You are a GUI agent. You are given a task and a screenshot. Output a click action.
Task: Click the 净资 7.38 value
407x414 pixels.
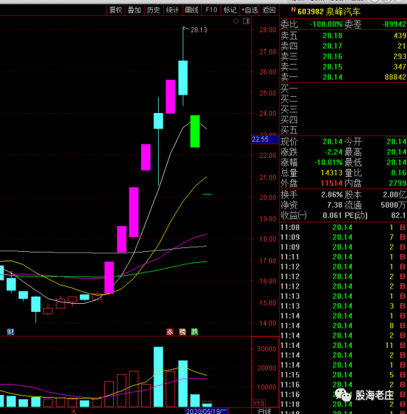click(335, 205)
